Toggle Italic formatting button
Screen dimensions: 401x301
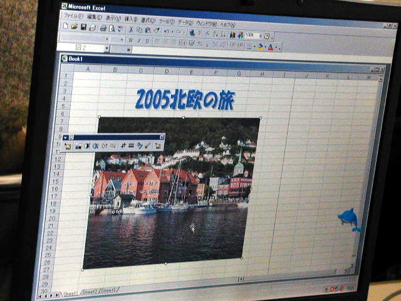point(139,40)
